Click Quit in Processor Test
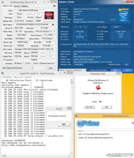134x158 pixels. tap(106, 107)
